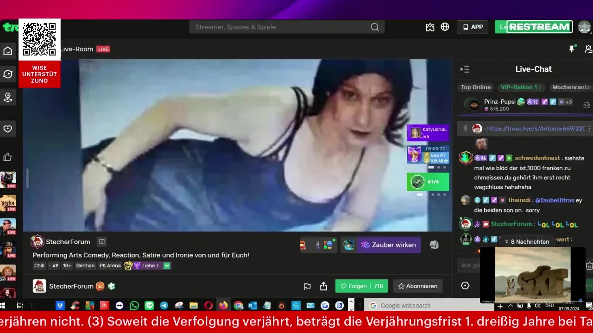Screen dimensions: 593x333
Task: Open WhatsApp from the taskbar
Action: click(x=134, y=306)
